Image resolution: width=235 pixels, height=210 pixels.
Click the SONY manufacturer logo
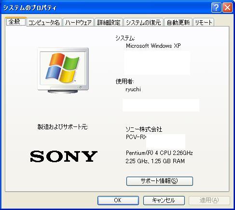tap(64, 156)
